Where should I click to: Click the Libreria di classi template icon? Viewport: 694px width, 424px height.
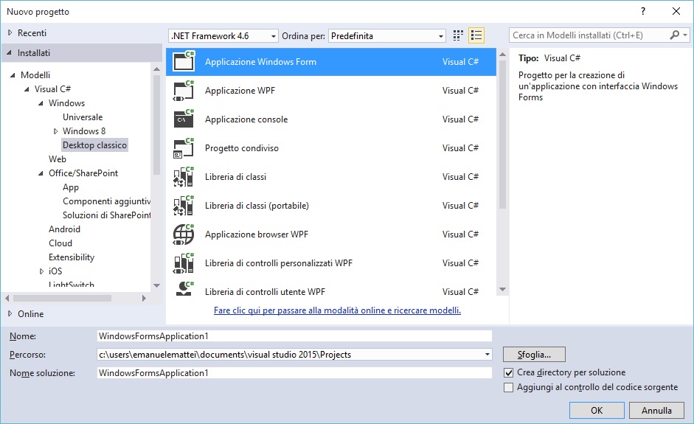pyautogui.click(x=184, y=176)
